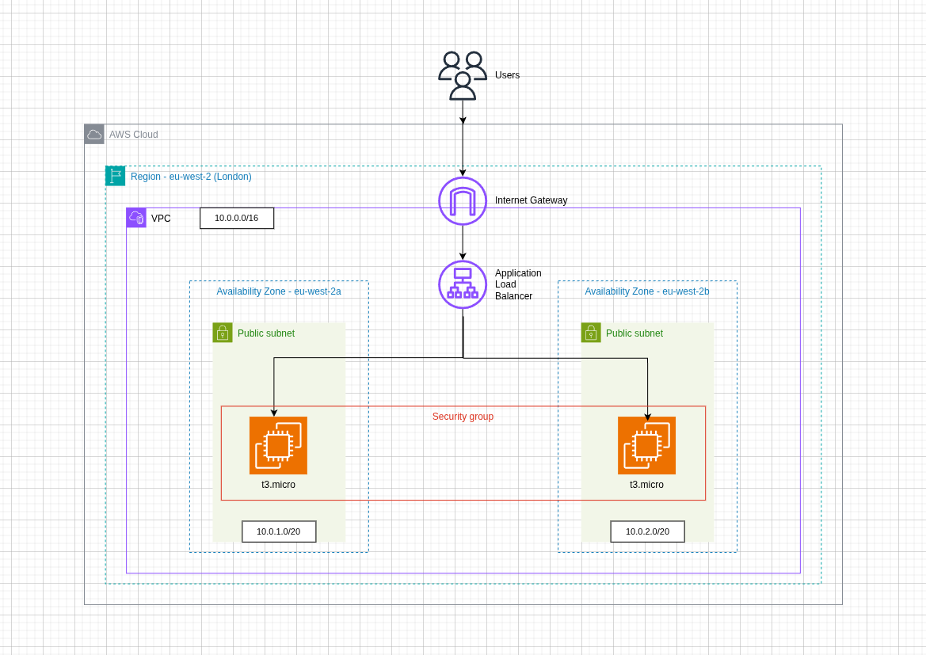Select the 10.0.1.0/20 subnet CIDR box
The height and width of the screenshot is (655, 926).
coord(279,531)
